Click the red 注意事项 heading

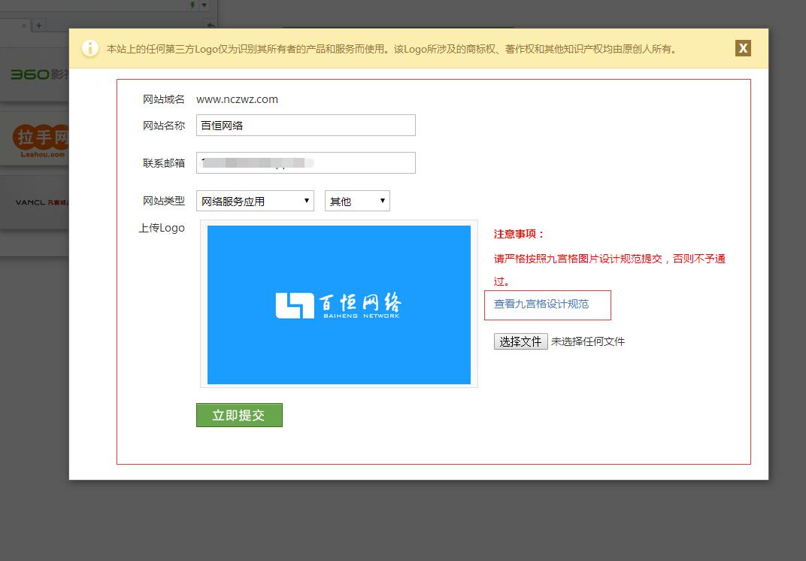tap(519, 234)
